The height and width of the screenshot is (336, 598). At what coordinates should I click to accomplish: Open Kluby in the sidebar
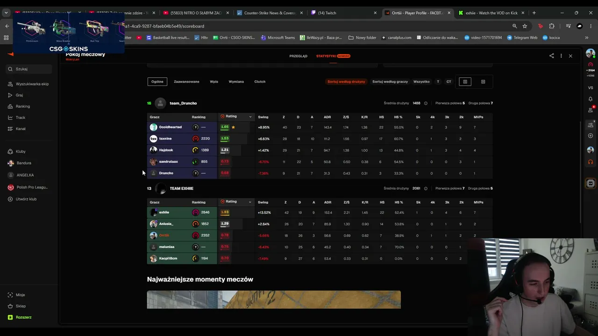point(17,152)
